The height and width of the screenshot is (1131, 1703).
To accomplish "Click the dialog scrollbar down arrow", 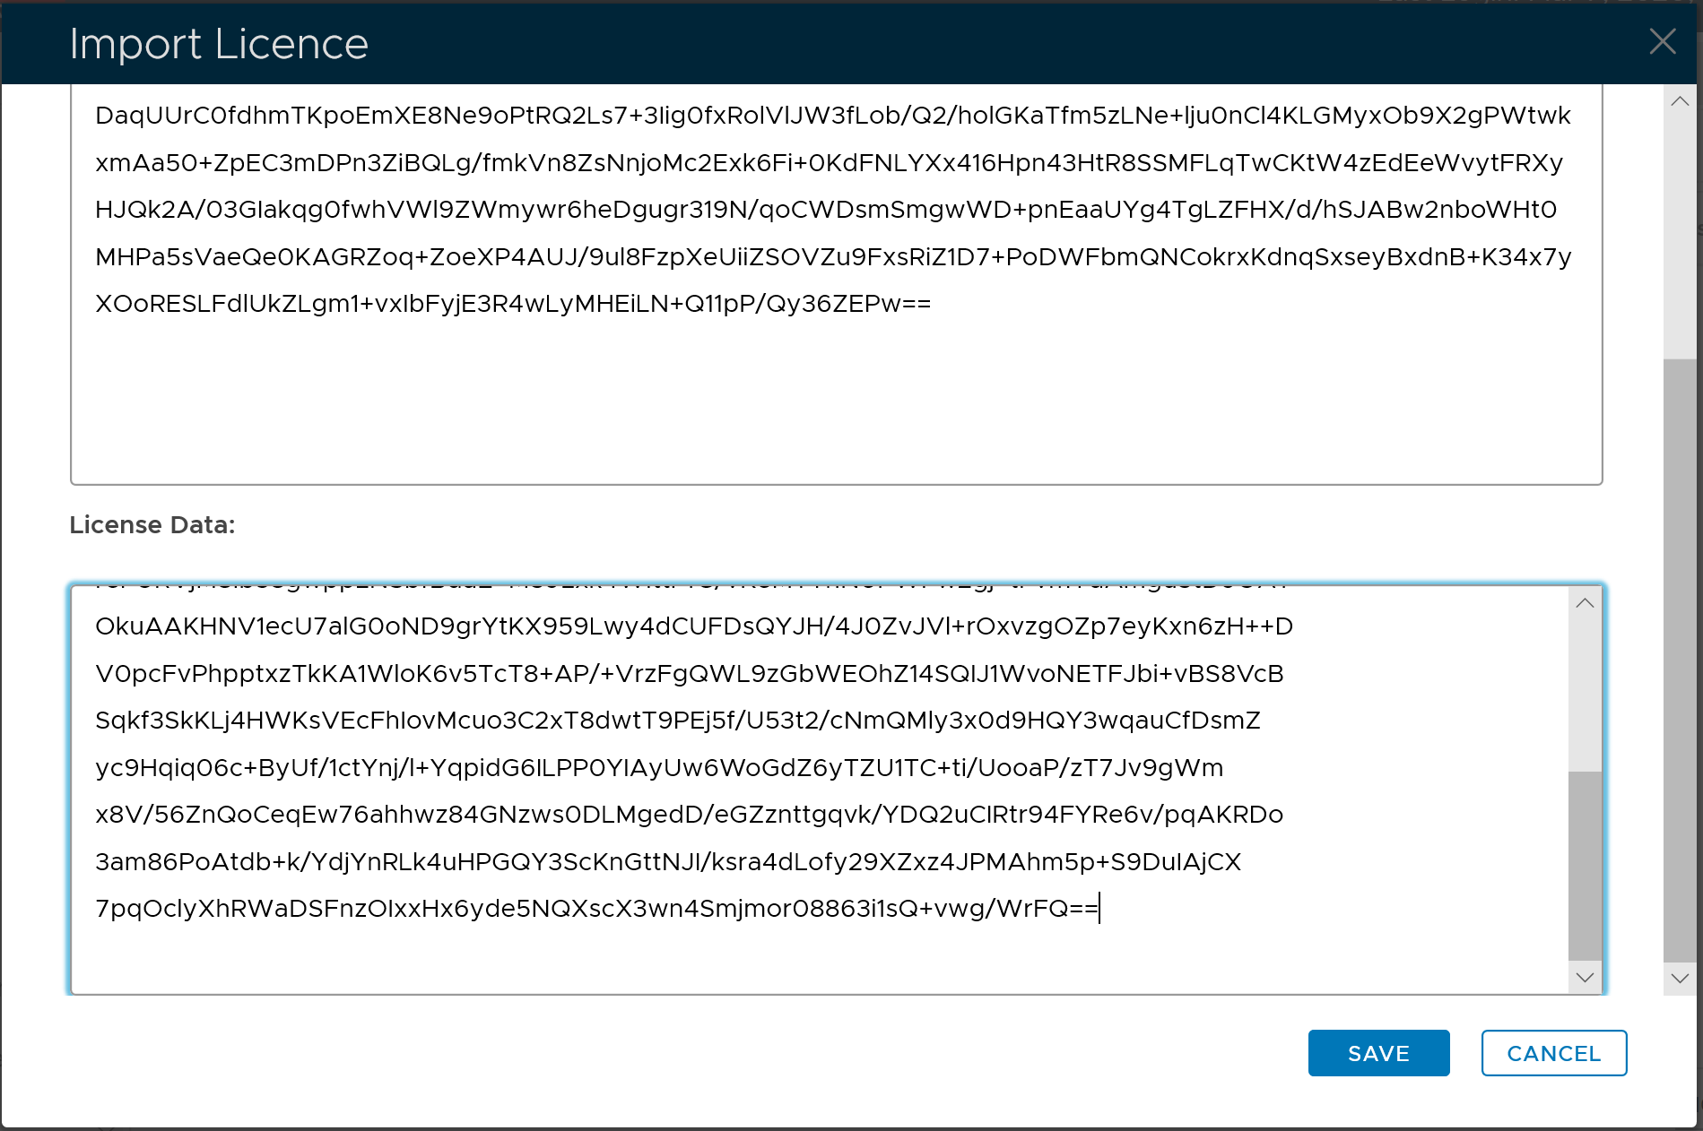I will click(x=1680, y=979).
